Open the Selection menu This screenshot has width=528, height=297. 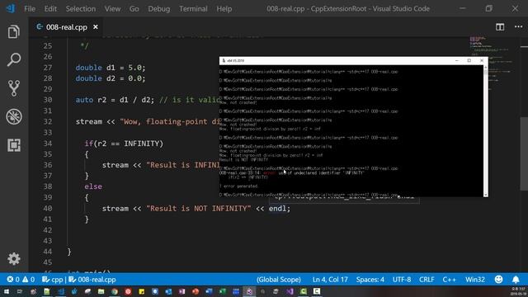81,9
